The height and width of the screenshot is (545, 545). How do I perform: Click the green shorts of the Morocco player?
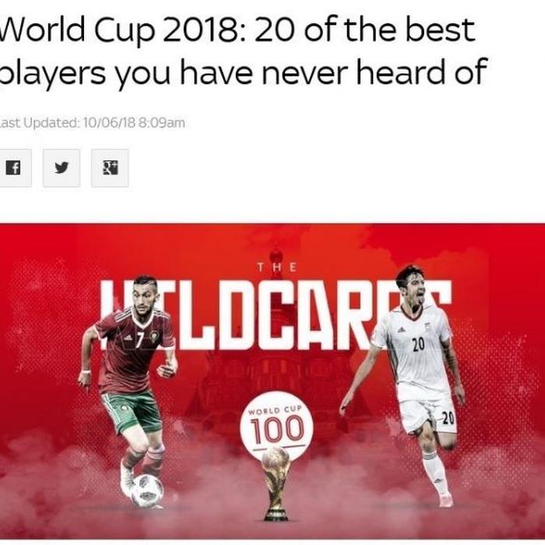(x=132, y=411)
